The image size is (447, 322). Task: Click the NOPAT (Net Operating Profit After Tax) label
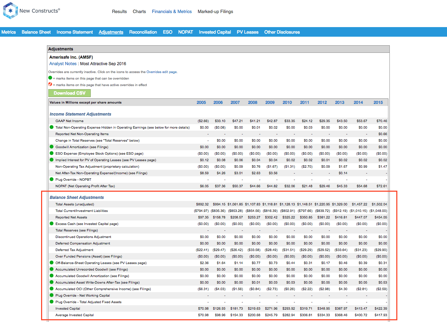85,186
